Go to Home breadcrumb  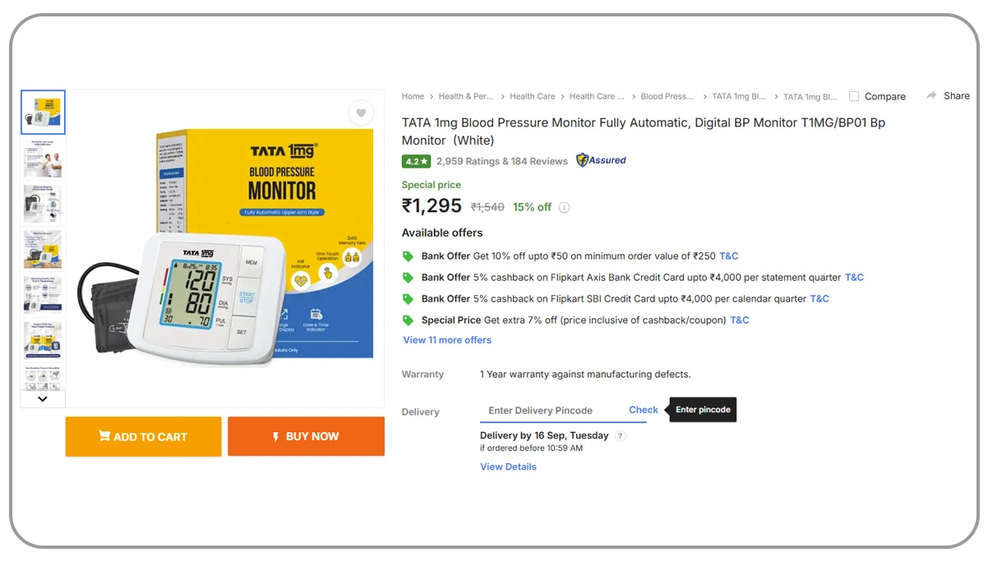coord(413,96)
